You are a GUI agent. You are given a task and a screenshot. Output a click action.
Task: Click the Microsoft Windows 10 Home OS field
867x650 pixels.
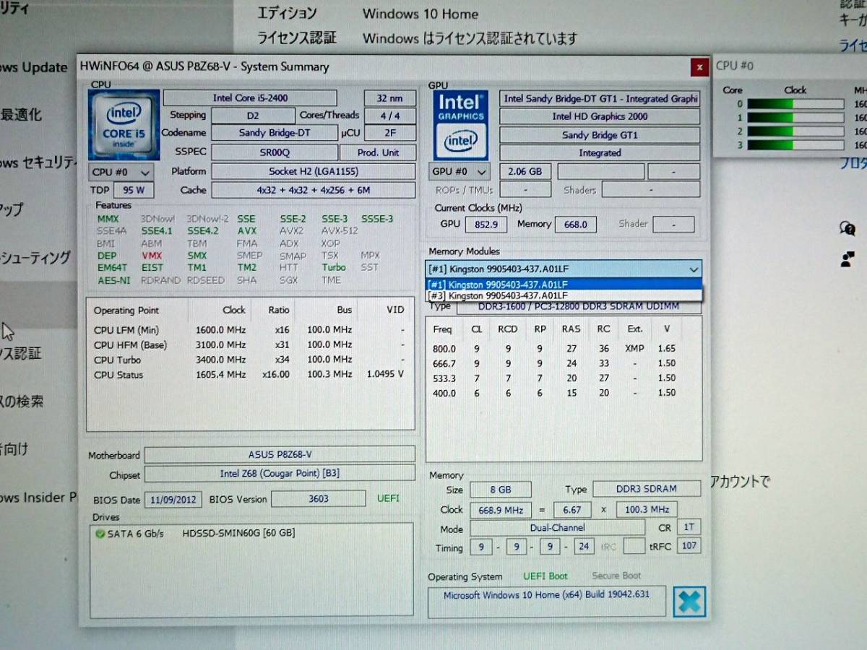click(547, 602)
